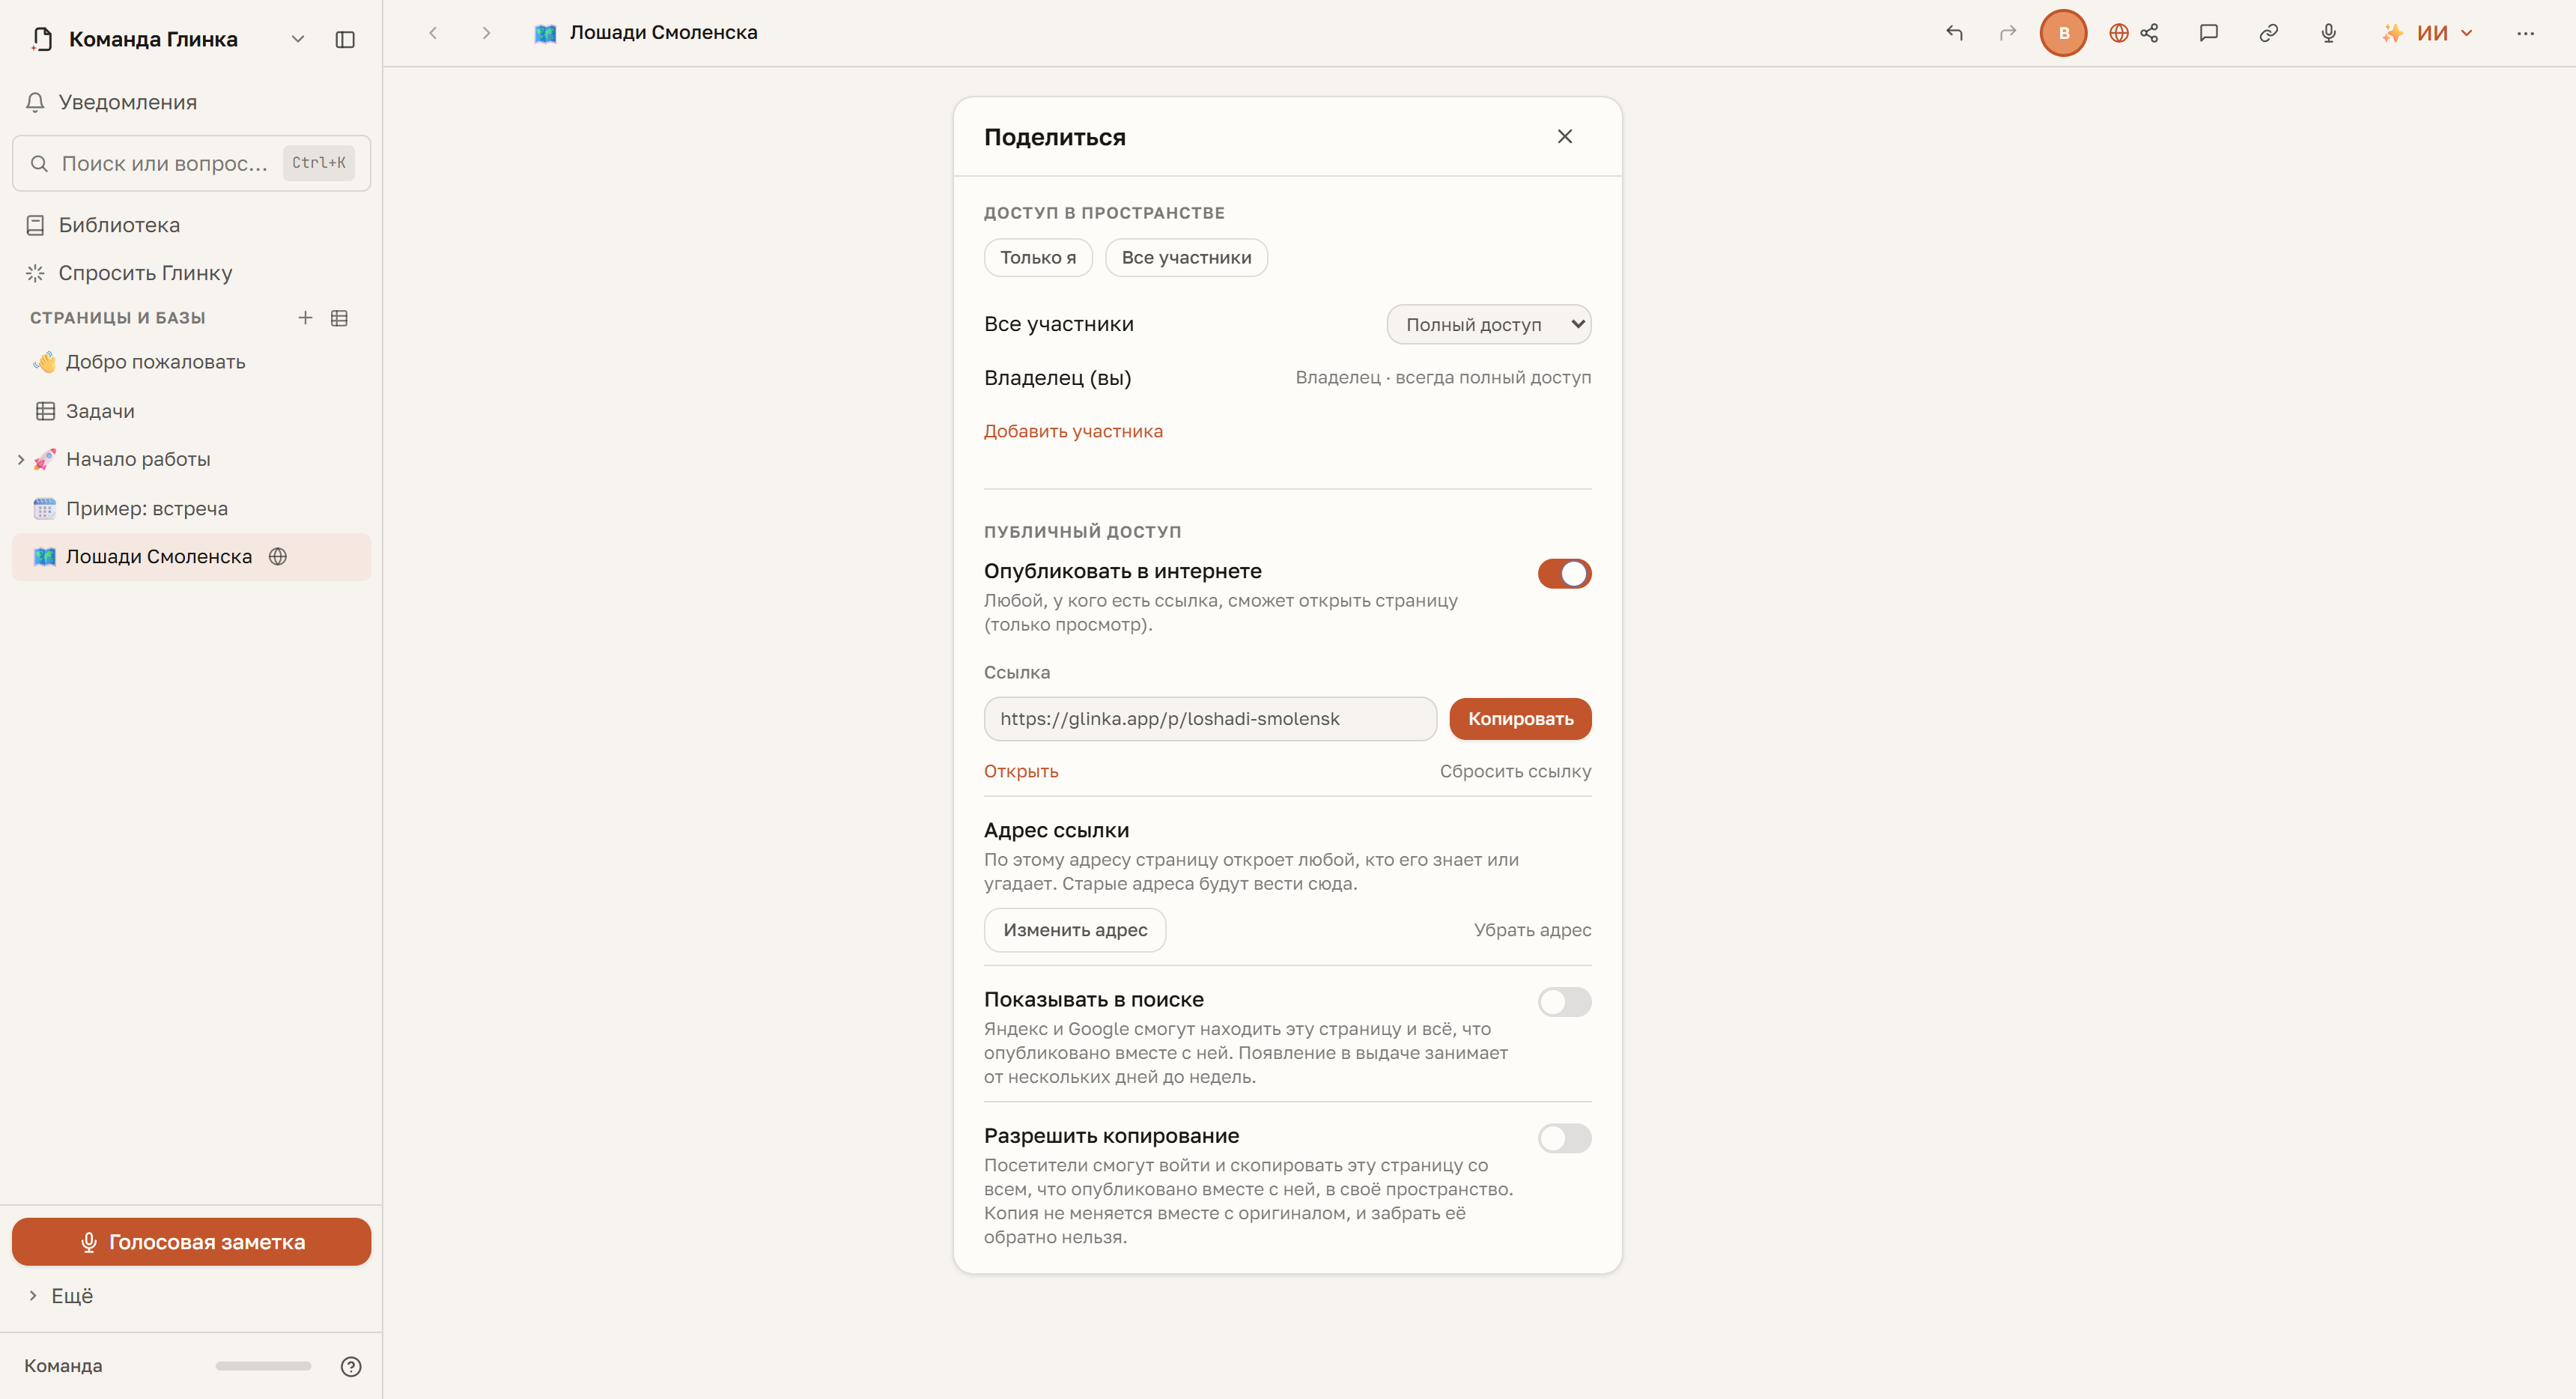Open Спросить Глинку in sidebar
This screenshot has height=1399, width=2576.
(x=191, y=273)
